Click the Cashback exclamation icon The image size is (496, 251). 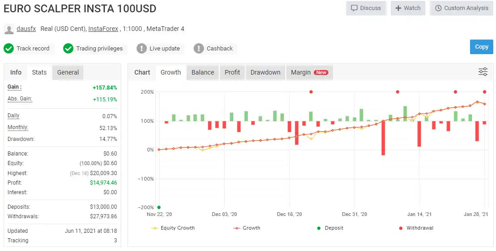199,48
